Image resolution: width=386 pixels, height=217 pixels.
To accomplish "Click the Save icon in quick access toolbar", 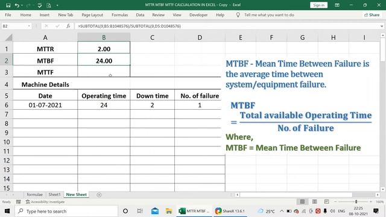I will (8, 5).
